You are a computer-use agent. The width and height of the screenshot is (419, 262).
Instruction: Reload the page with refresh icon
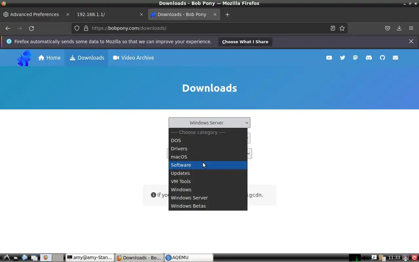pos(31,28)
